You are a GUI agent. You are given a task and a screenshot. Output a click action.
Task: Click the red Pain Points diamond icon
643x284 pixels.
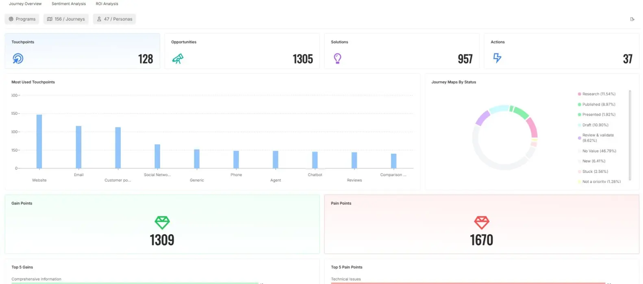(482, 222)
